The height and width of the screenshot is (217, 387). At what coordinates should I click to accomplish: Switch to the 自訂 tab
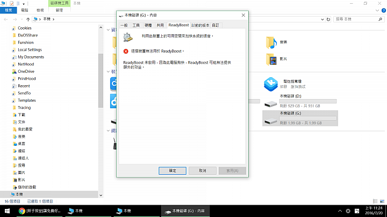click(x=216, y=25)
